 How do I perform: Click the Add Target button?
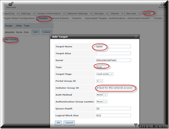pos(10,40)
